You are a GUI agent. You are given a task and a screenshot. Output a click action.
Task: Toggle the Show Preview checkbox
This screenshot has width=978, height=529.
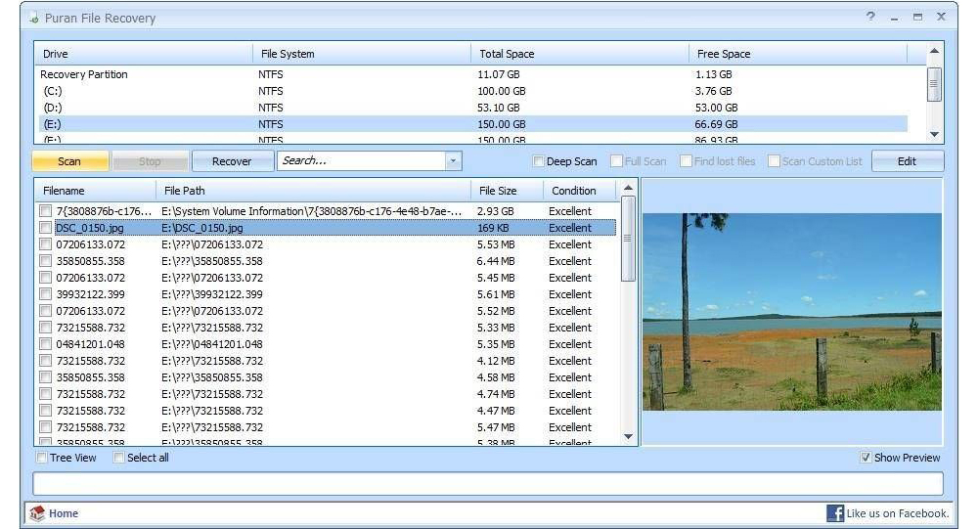[866, 458]
